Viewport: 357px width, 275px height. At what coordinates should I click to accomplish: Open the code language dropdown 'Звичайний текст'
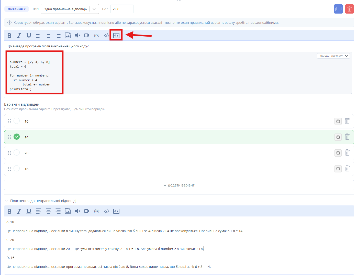click(333, 56)
